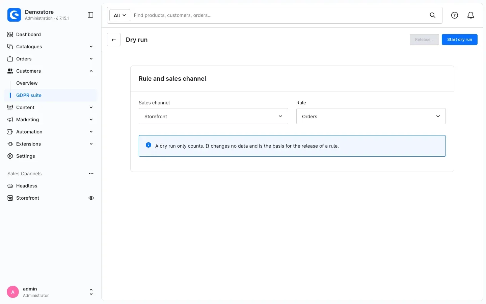Click the Automation icon in sidebar
Viewport: 486px width, 304px height.
tap(10, 132)
